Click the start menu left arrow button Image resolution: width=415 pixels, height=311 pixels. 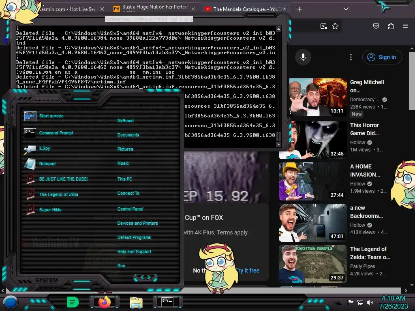click(141, 277)
